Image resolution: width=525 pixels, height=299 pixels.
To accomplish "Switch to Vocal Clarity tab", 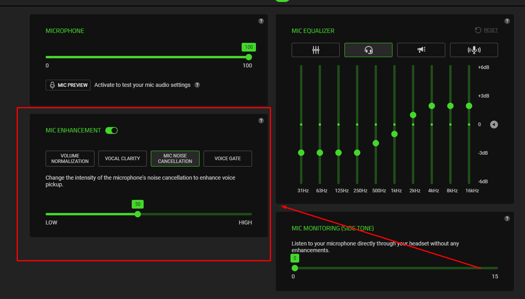I will pyautogui.click(x=122, y=159).
